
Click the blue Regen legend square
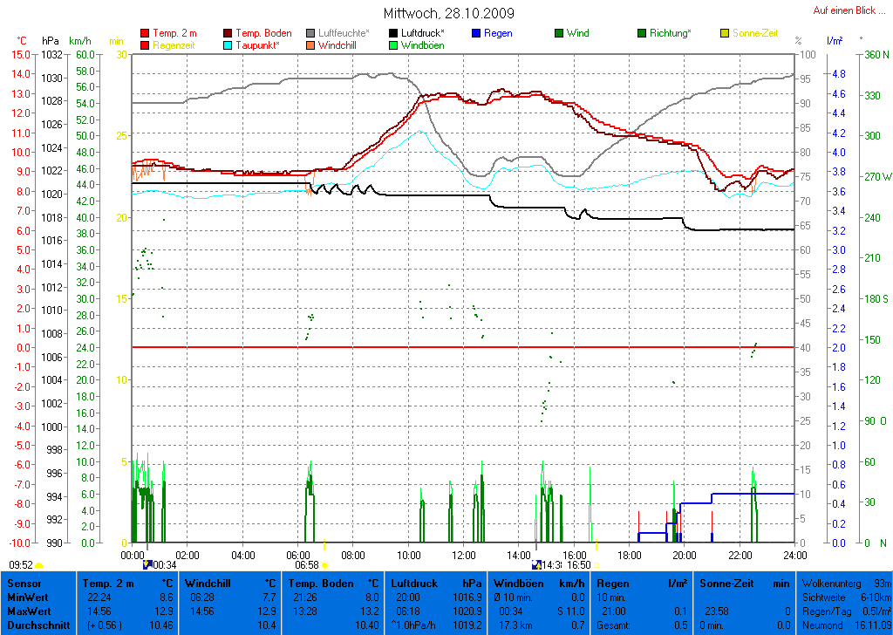[476, 33]
